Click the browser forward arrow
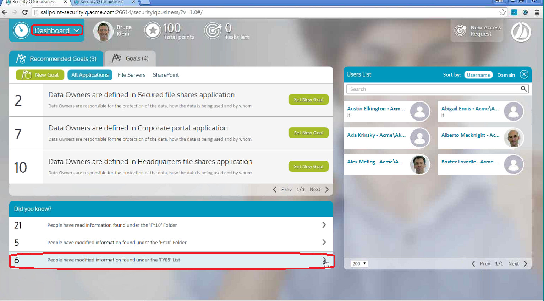Screen dimensions: 544x301 point(15,12)
